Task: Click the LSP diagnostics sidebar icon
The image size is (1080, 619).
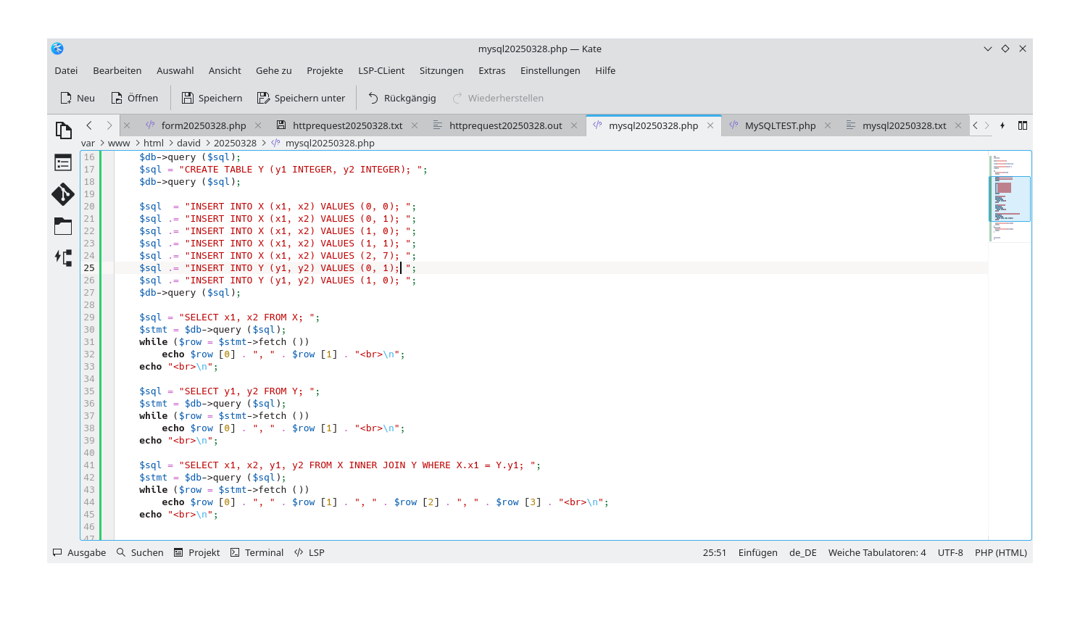Action: [63, 257]
